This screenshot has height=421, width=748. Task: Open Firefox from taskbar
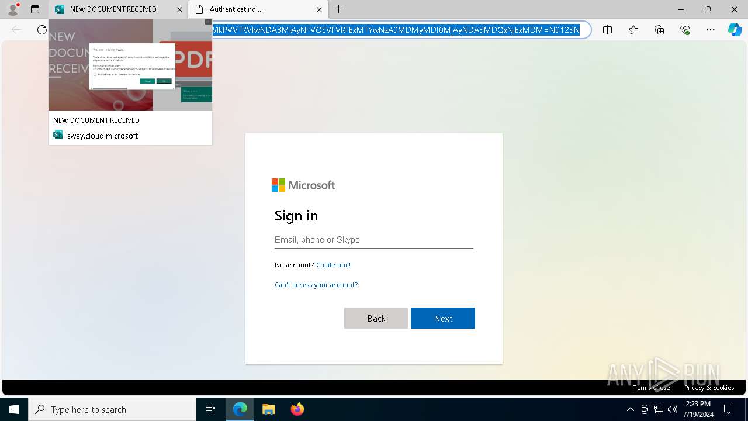pyautogui.click(x=297, y=409)
